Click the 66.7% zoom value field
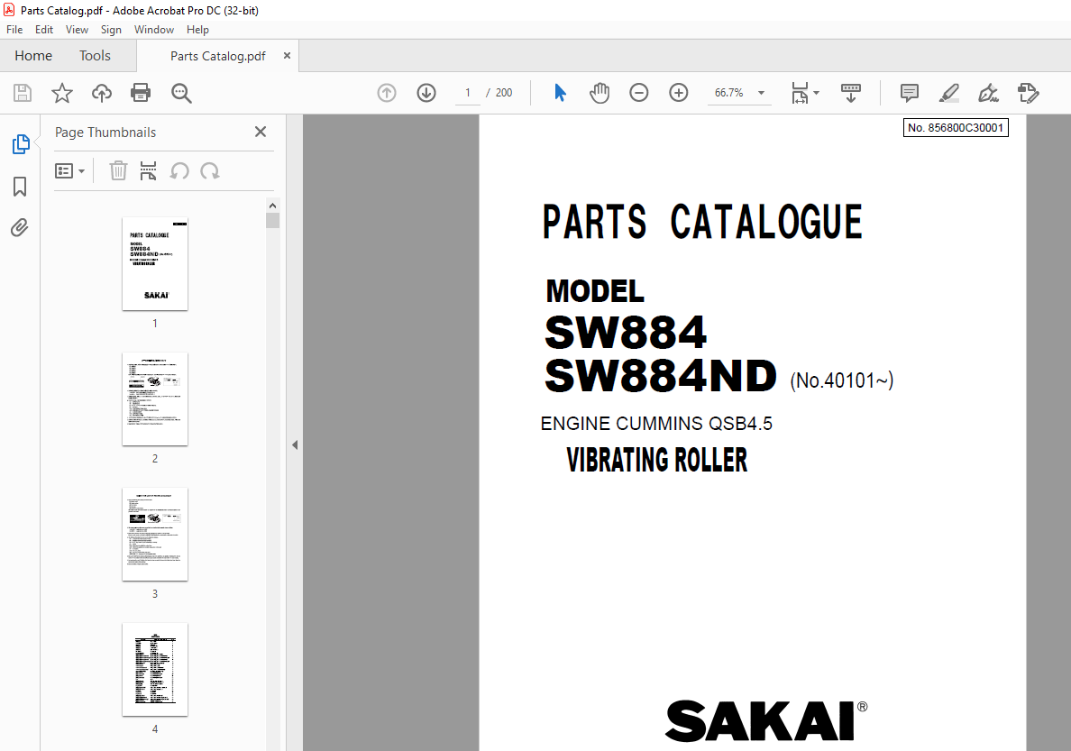 (728, 93)
